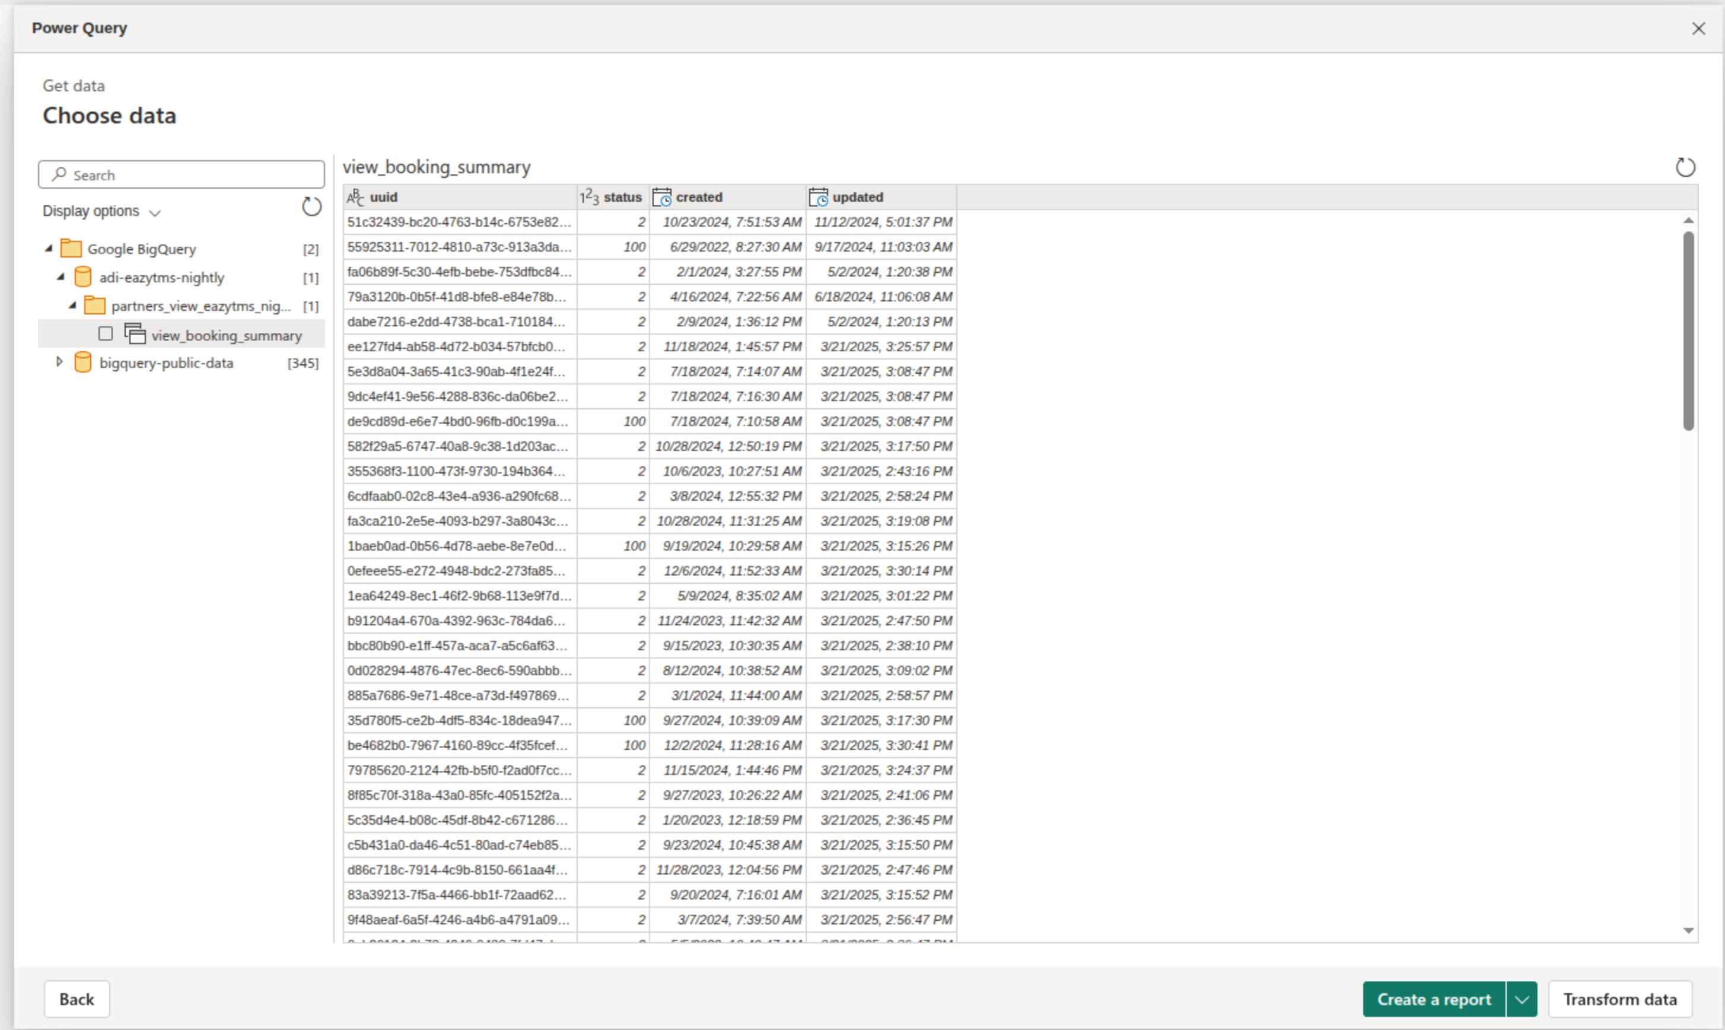Click created cell 2/9/2024, 1:36:12 PM
This screenshot has height=1030, width=1725.
[728, 322]
